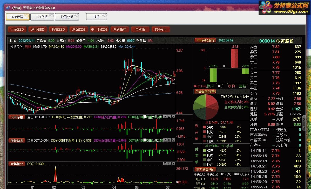Open help for the 大单净量 indicator panel

[165, 117]
